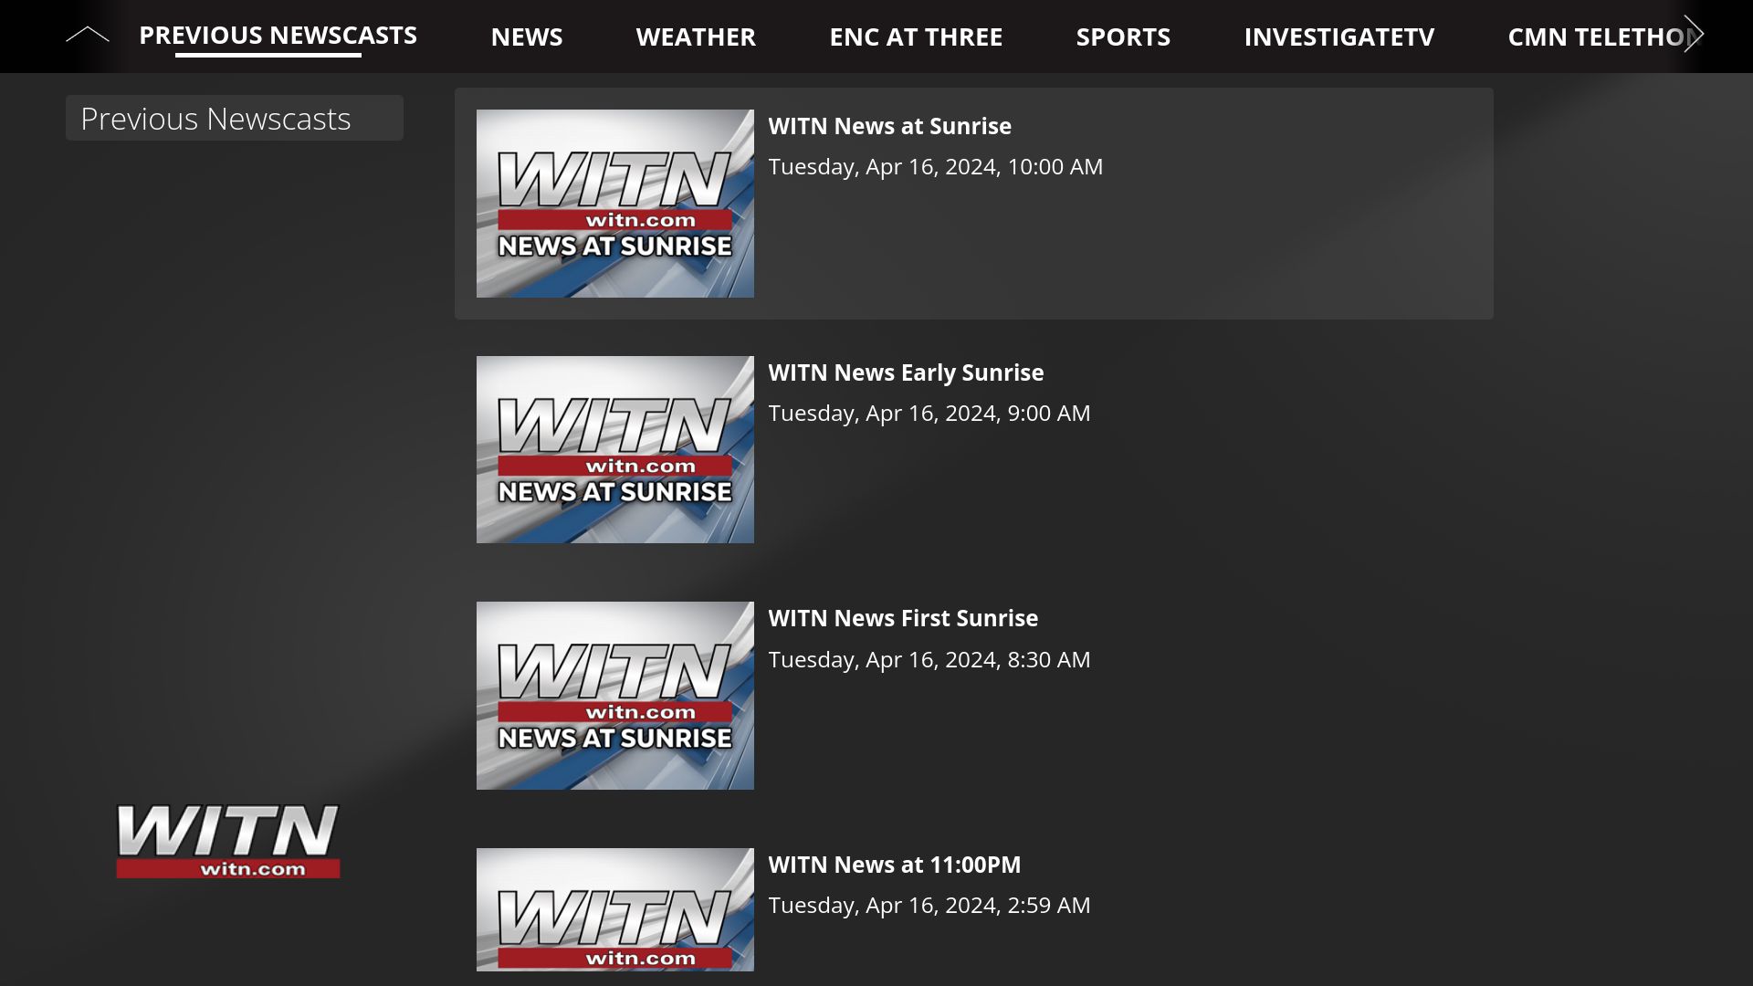Play the WITN News at Sunrise thumbnail

pyautogui.click(x=614, y=203)
